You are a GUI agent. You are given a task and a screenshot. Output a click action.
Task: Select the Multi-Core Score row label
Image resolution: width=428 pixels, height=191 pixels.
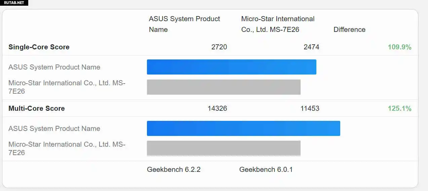[x=37, y=108]
